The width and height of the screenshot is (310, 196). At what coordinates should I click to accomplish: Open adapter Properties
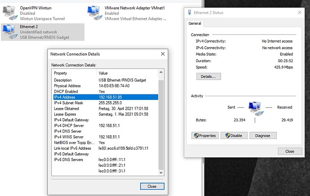(205, 136)
